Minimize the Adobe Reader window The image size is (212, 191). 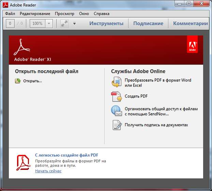click(x=180, y=4)
